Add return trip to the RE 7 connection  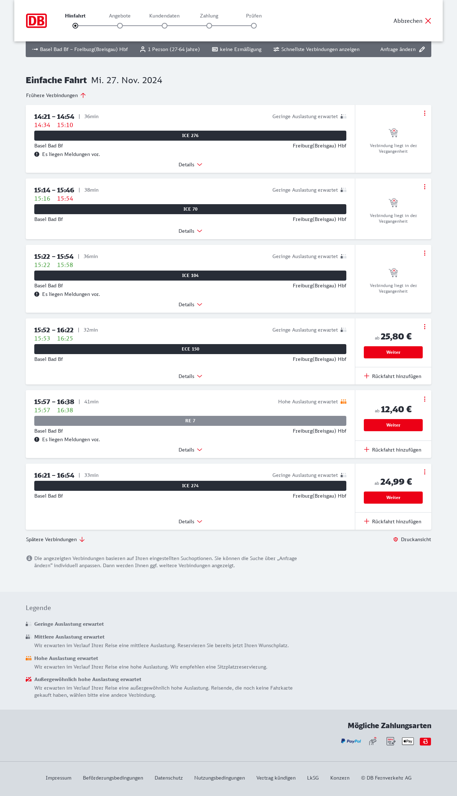coord(393,450)
